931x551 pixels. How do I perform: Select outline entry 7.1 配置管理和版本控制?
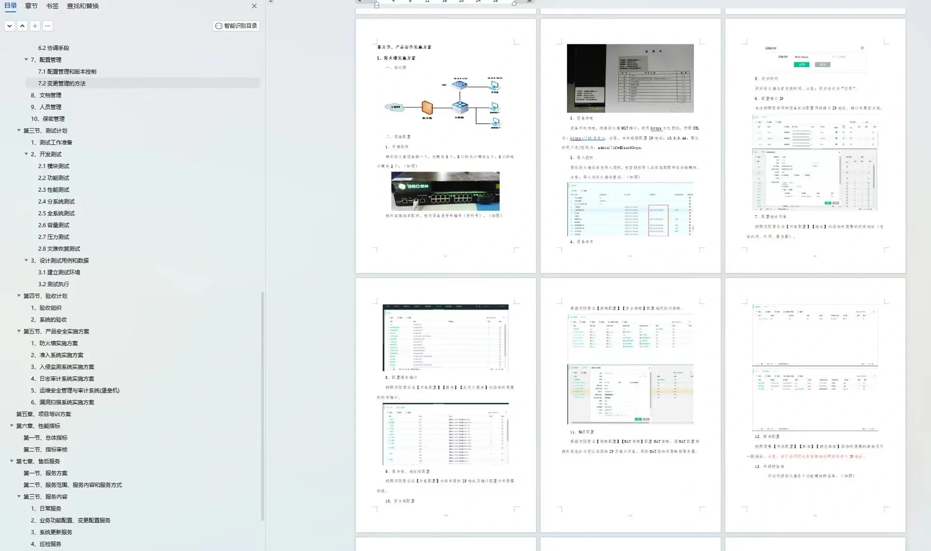pyautogui.click(x=67, y=71)
